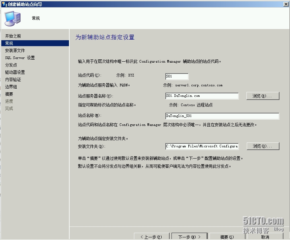Viewport: 290px width, 240px height.
Task: Click the 站点服务器名称 field S01.XuTonglin.com
Action: pyautogui.click(x=202, y=96)
